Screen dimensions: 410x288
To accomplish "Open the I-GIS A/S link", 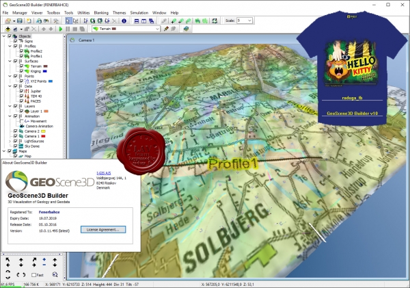I will (x=104, y=173).
